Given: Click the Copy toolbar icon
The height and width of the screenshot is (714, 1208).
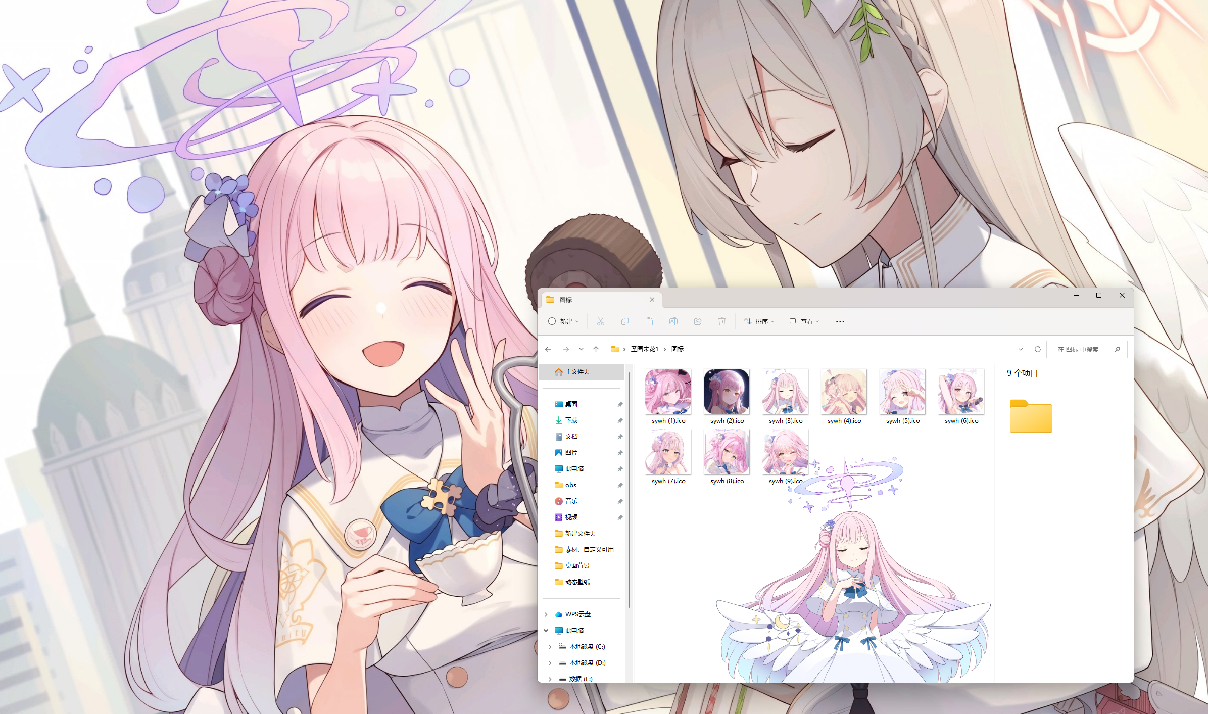Looking at the screenshot, I should click(625, 321).
